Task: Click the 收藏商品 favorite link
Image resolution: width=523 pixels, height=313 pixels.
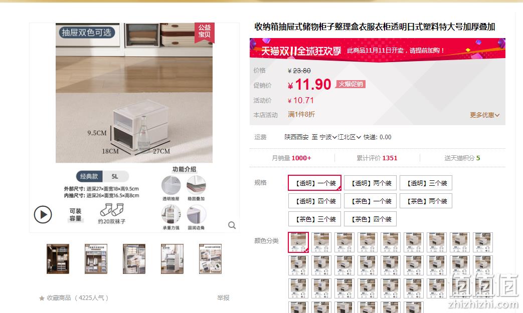Action: point(59,297)
